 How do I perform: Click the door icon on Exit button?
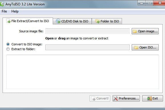pos(149,98)
